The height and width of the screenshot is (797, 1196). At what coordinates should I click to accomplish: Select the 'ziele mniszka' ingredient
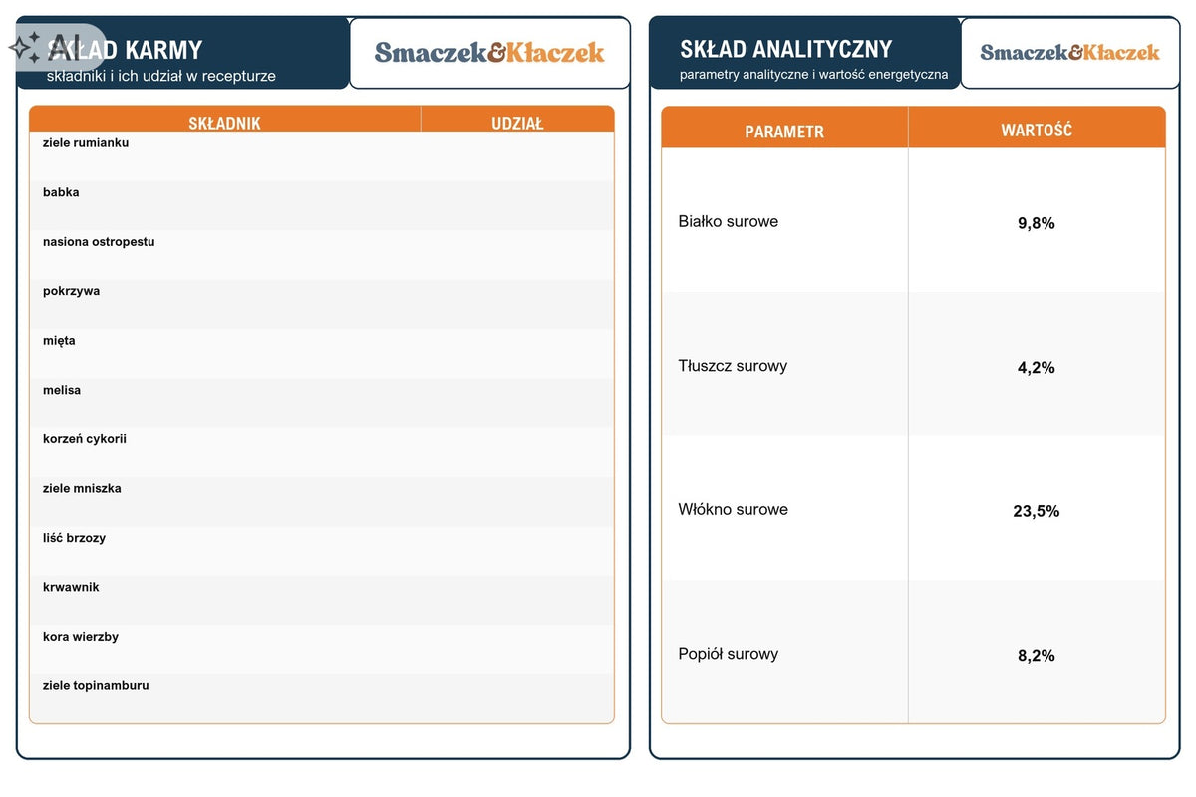(321, 501)
